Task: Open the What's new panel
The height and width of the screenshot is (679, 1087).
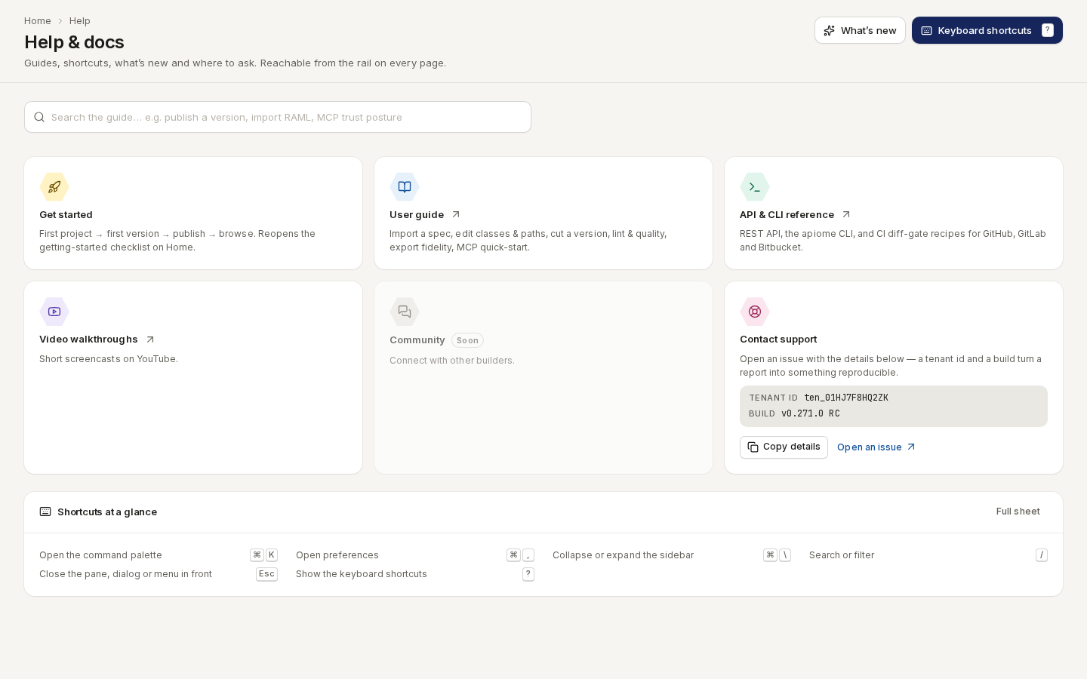Action: pyautogui.click(x=860, y=30)
